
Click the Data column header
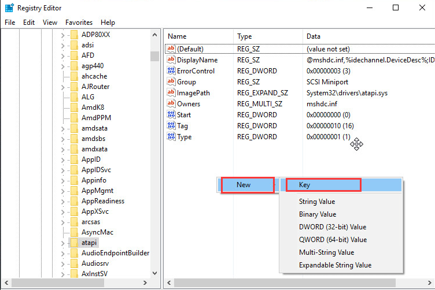point(368,36)
